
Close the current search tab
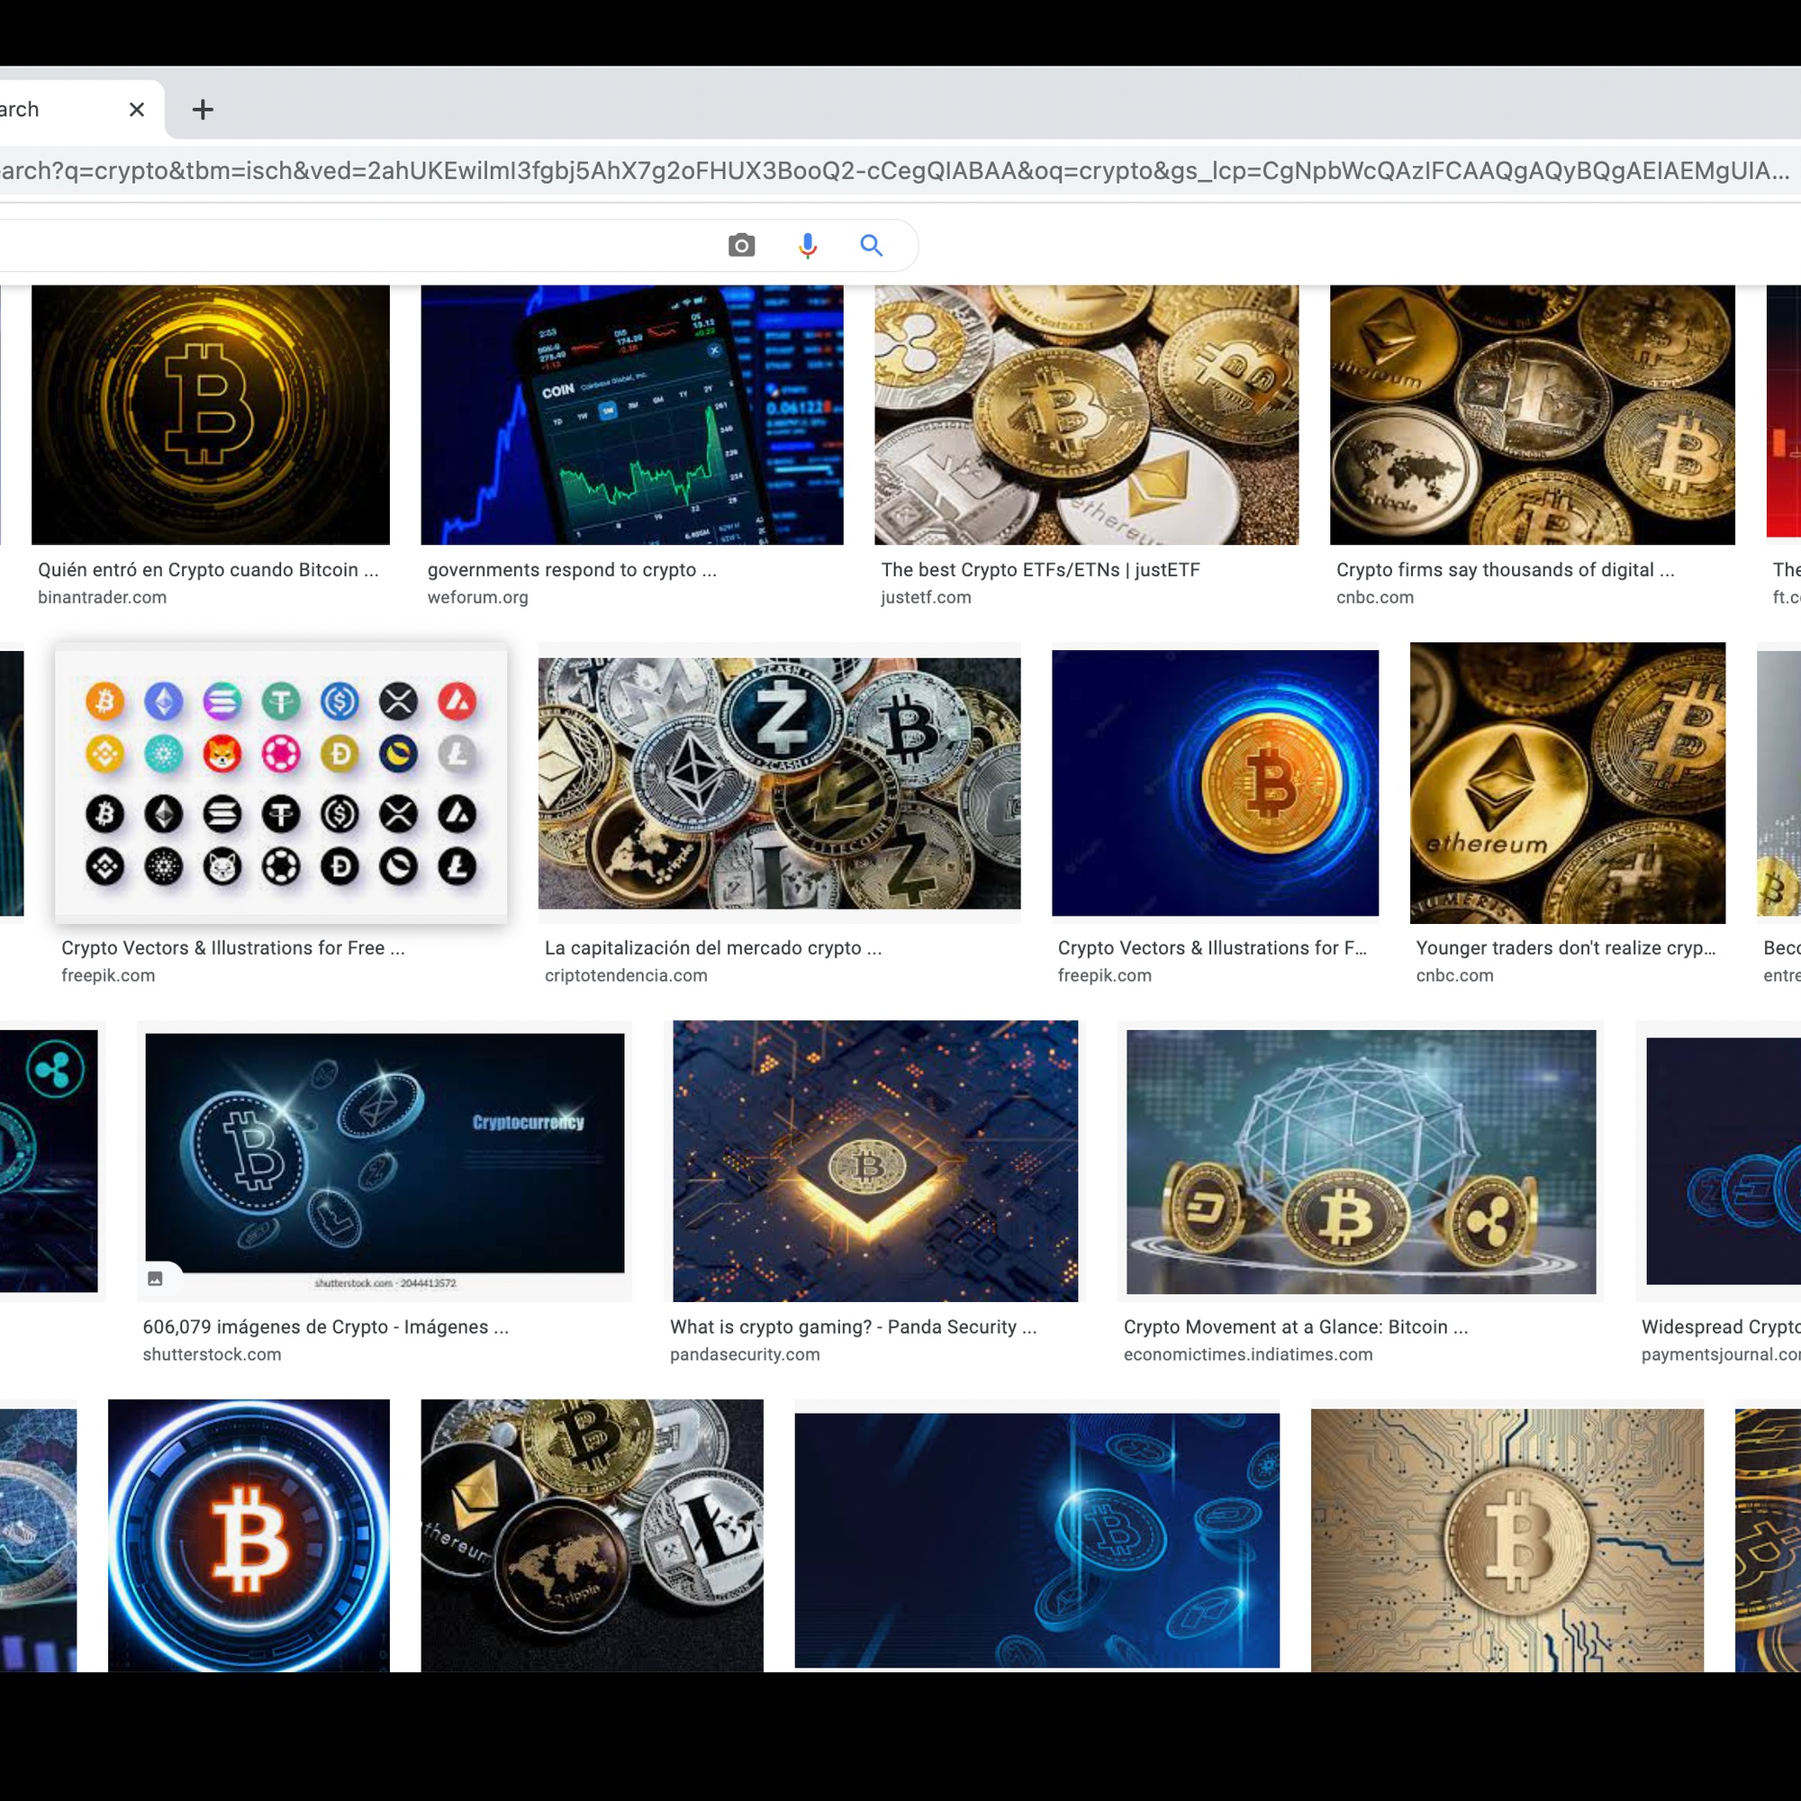pos(137,110)
